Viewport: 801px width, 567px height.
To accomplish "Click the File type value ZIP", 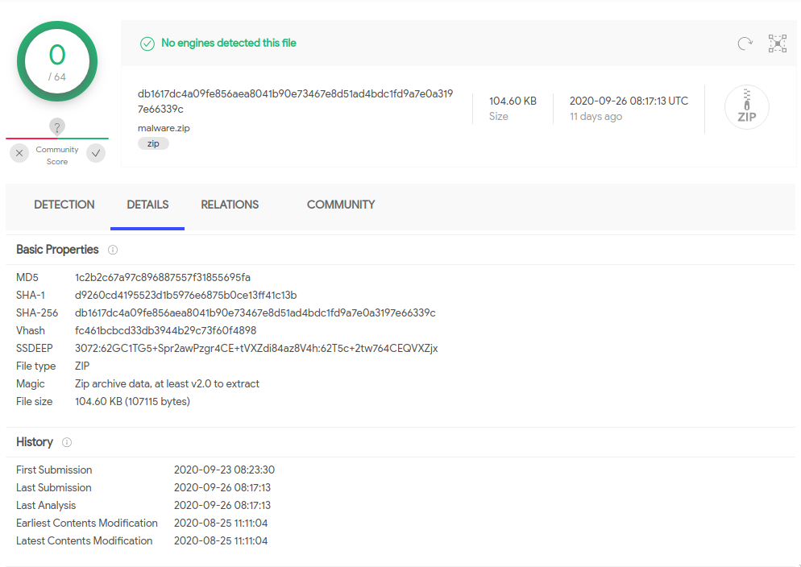I will [82, 366].
